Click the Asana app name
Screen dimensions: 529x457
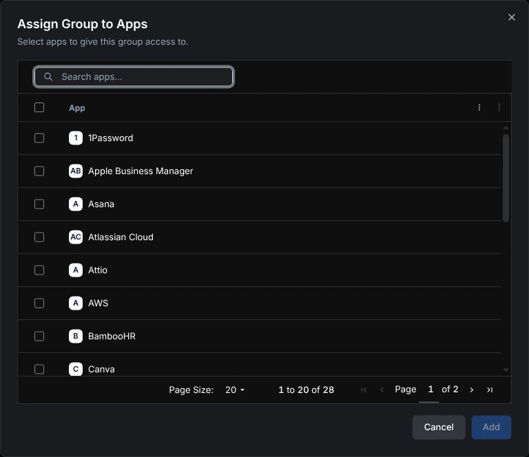pyautogui.click(x=101, y=204)
